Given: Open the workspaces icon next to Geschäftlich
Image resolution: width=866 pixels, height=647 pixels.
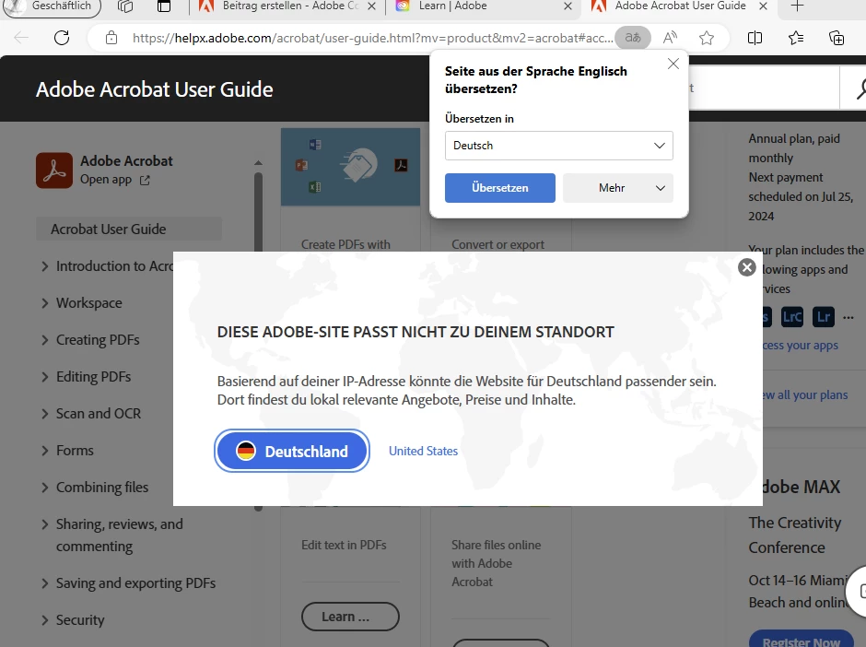Looking at the screenshot, I should (x=125, y=6).
